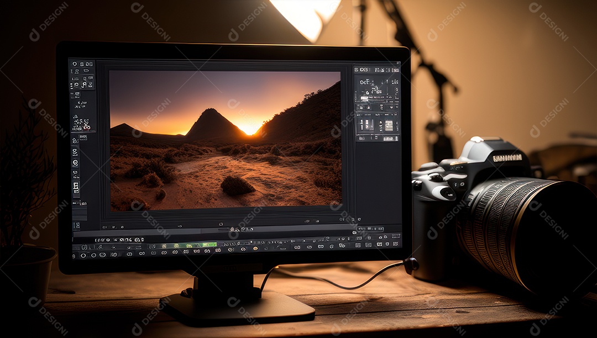Image resolution: width=597 pixels, height=338 pixels.
Task: Click the outlined button below the canvas right corner
Action: pos(370,228)
